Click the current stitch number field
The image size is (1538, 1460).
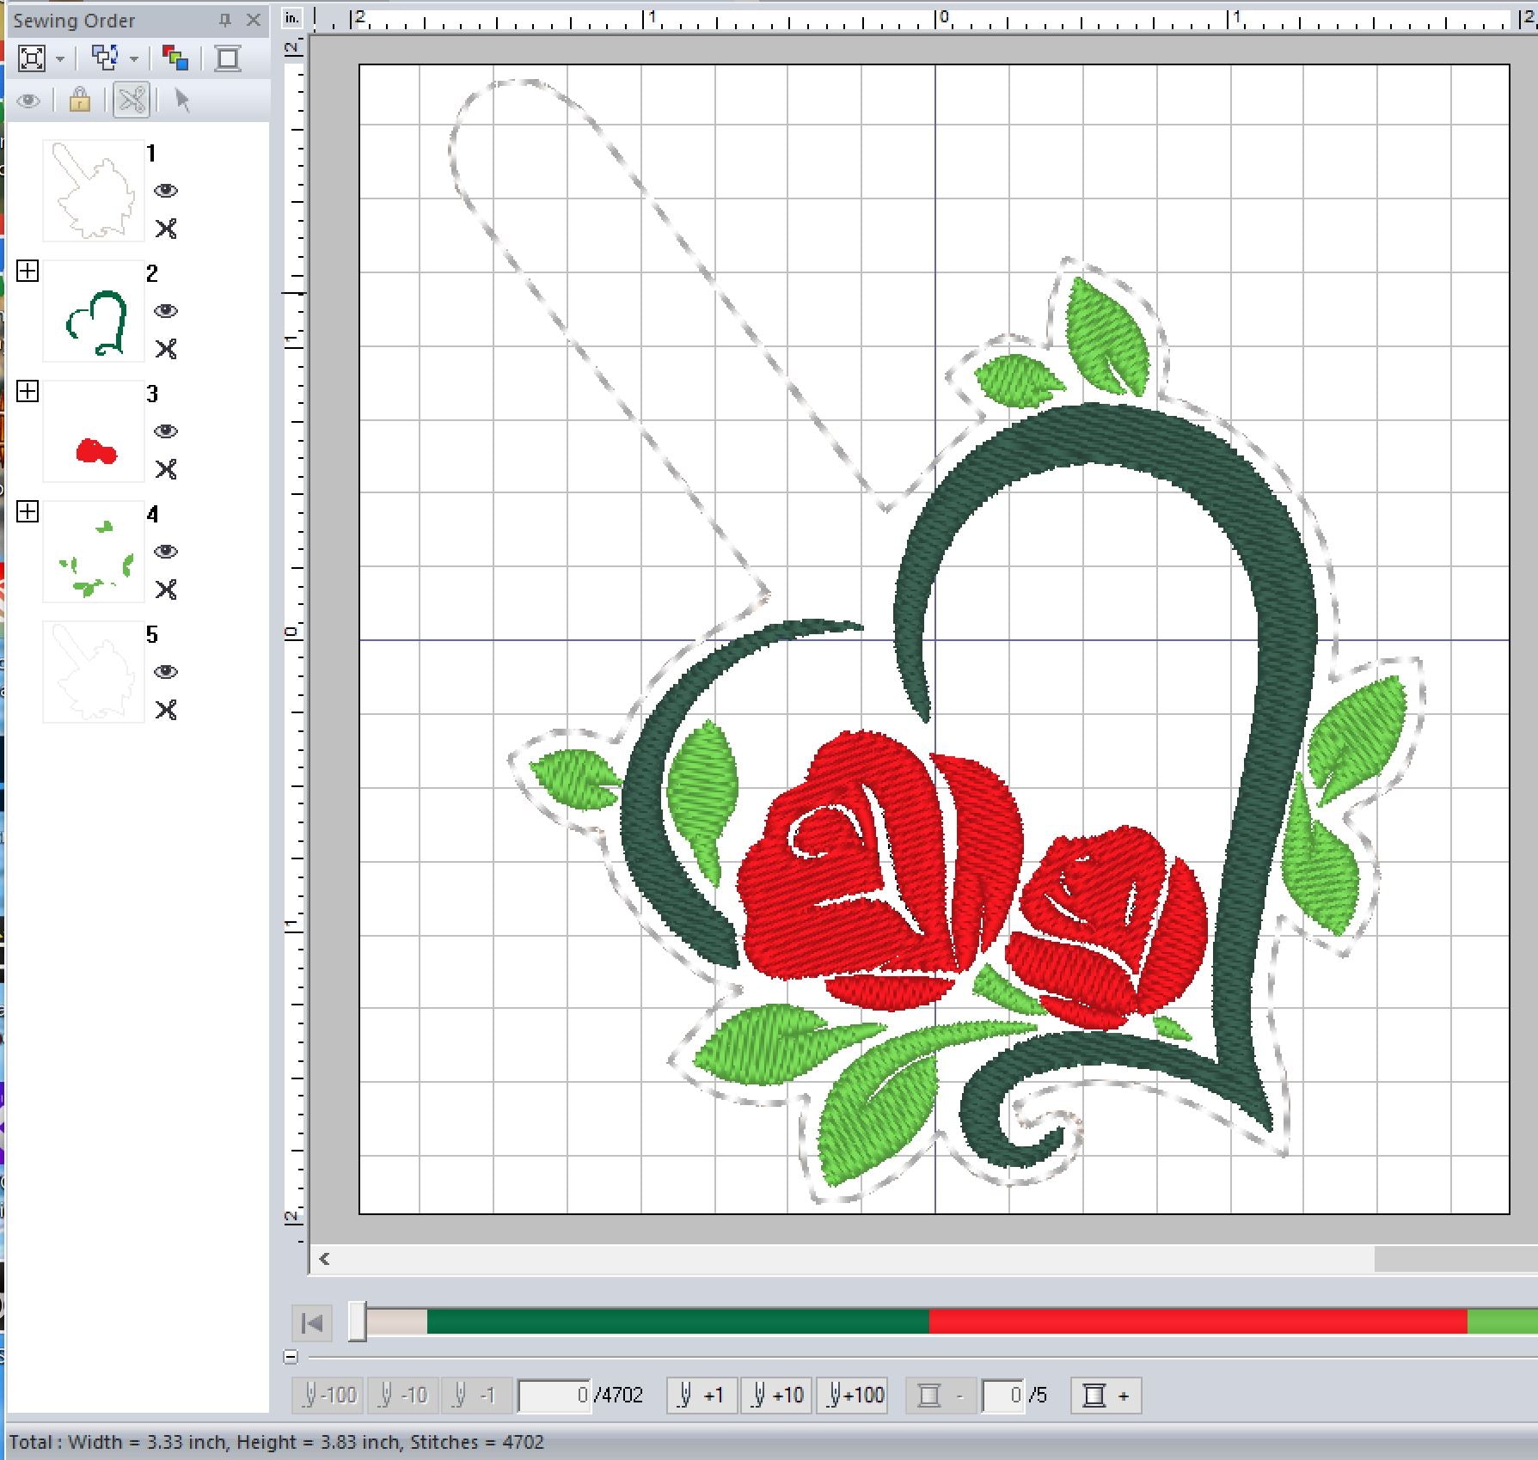(555, 1396)
